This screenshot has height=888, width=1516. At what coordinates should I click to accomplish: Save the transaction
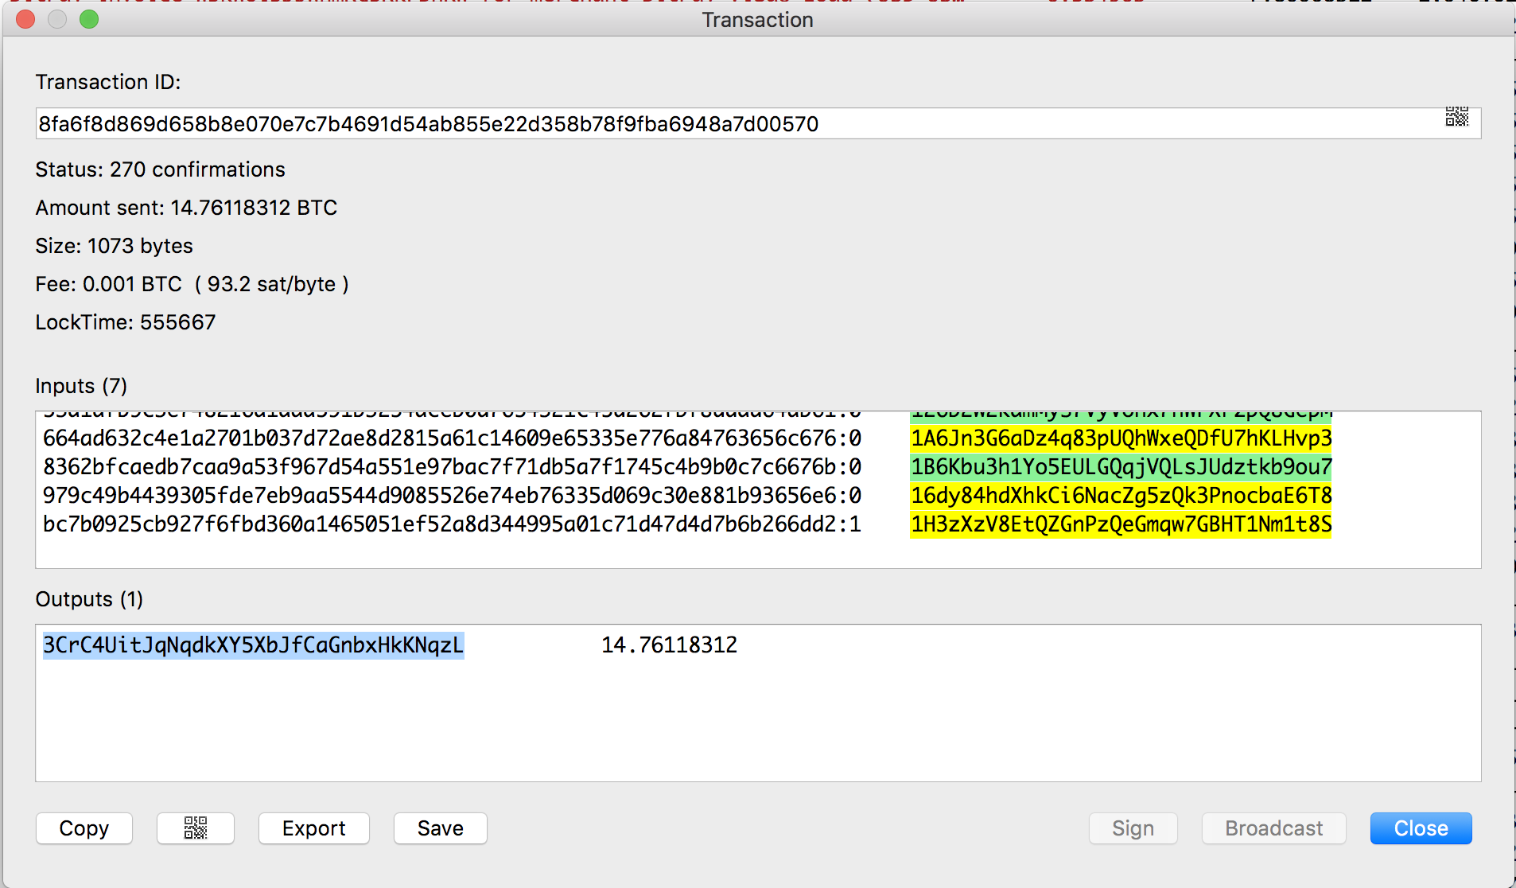pyautogui.click(x=441, y=828)
